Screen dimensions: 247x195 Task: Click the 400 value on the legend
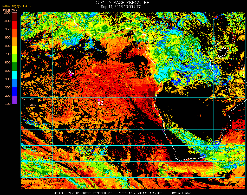click(8, 79)
